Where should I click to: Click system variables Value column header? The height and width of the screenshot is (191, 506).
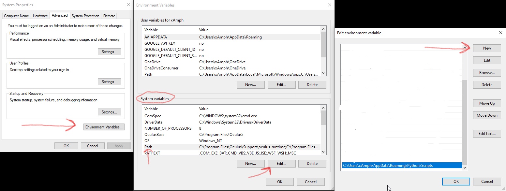pos(259,109)
